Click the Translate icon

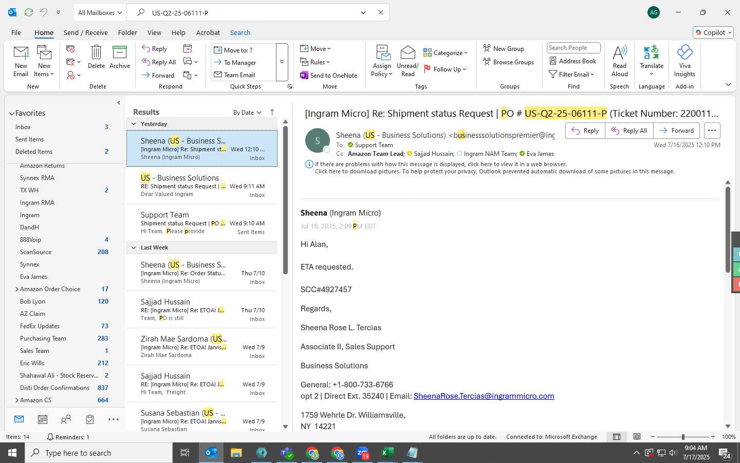[652, 61]
